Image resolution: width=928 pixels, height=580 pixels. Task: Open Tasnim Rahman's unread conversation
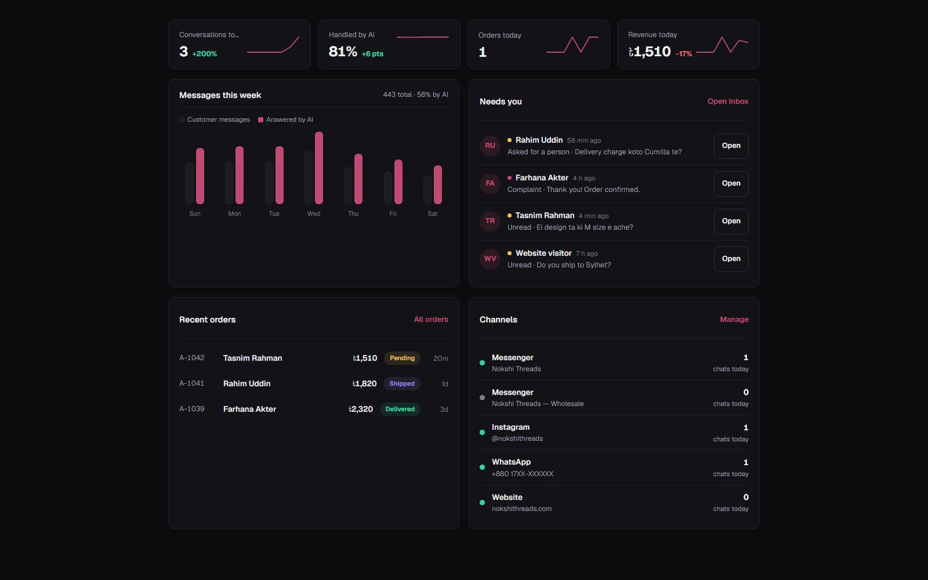pos(731,221)
